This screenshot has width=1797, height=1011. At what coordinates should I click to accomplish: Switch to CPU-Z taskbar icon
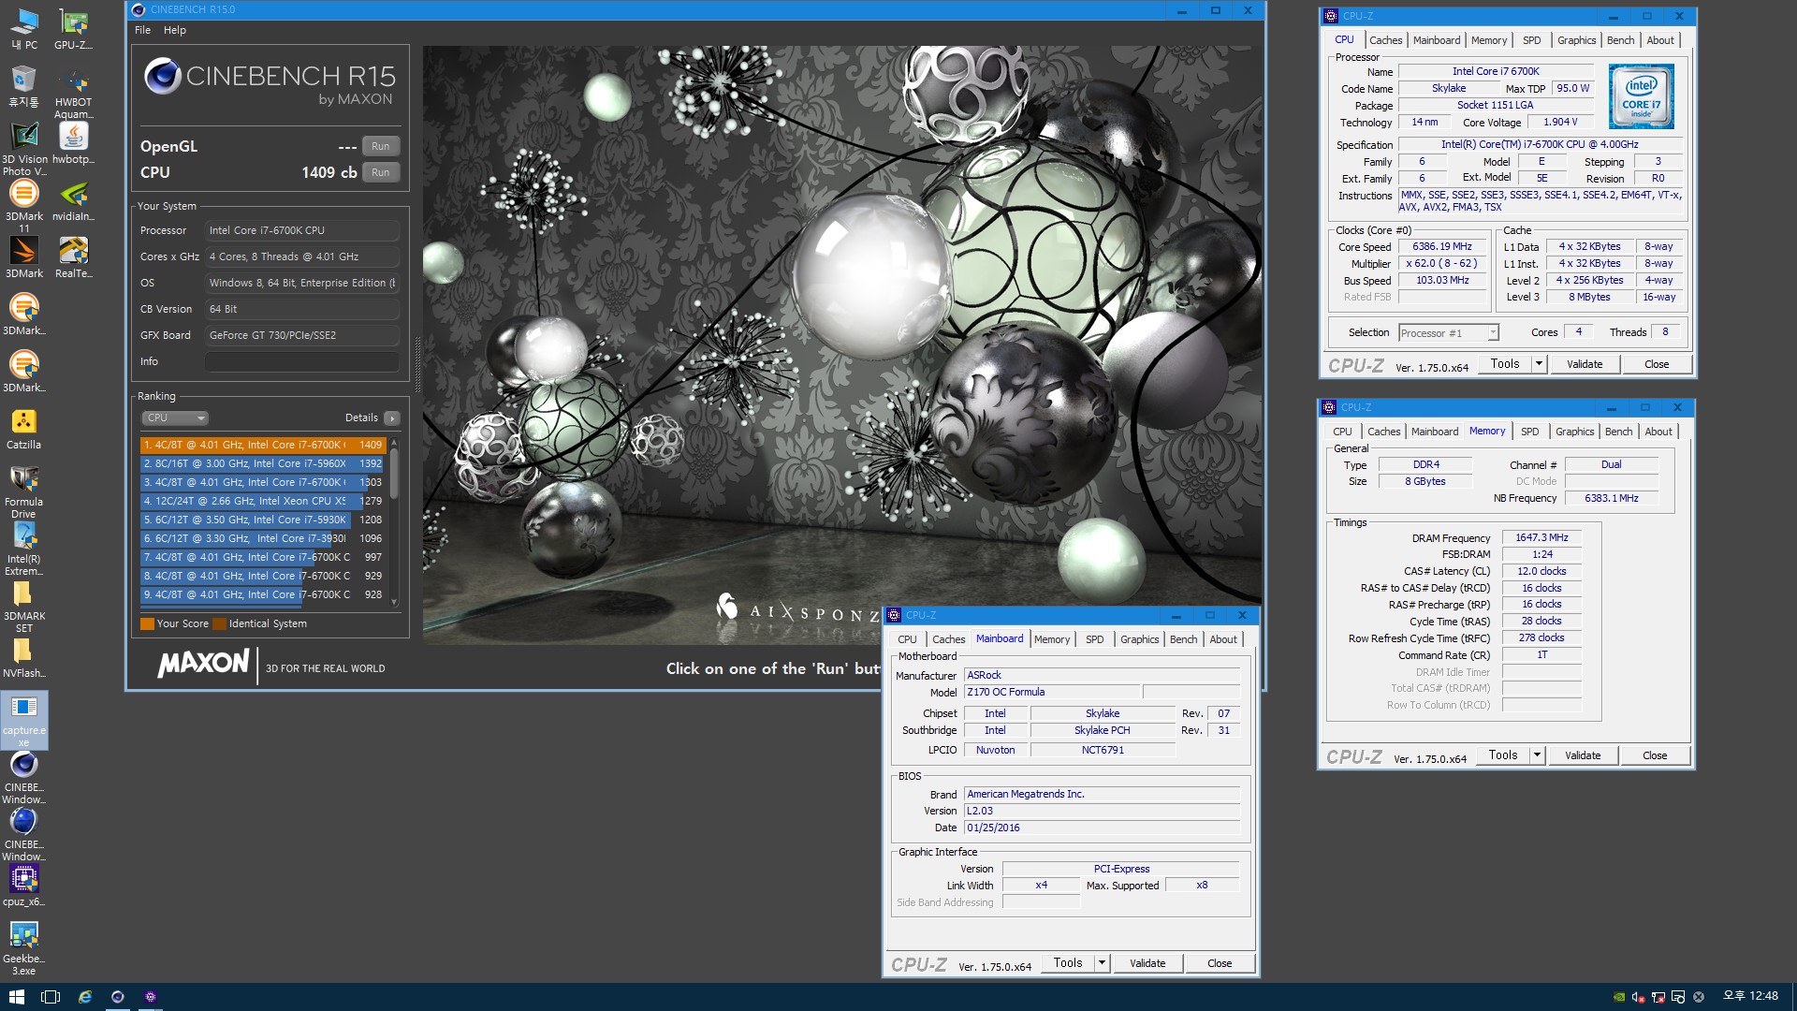150,997
